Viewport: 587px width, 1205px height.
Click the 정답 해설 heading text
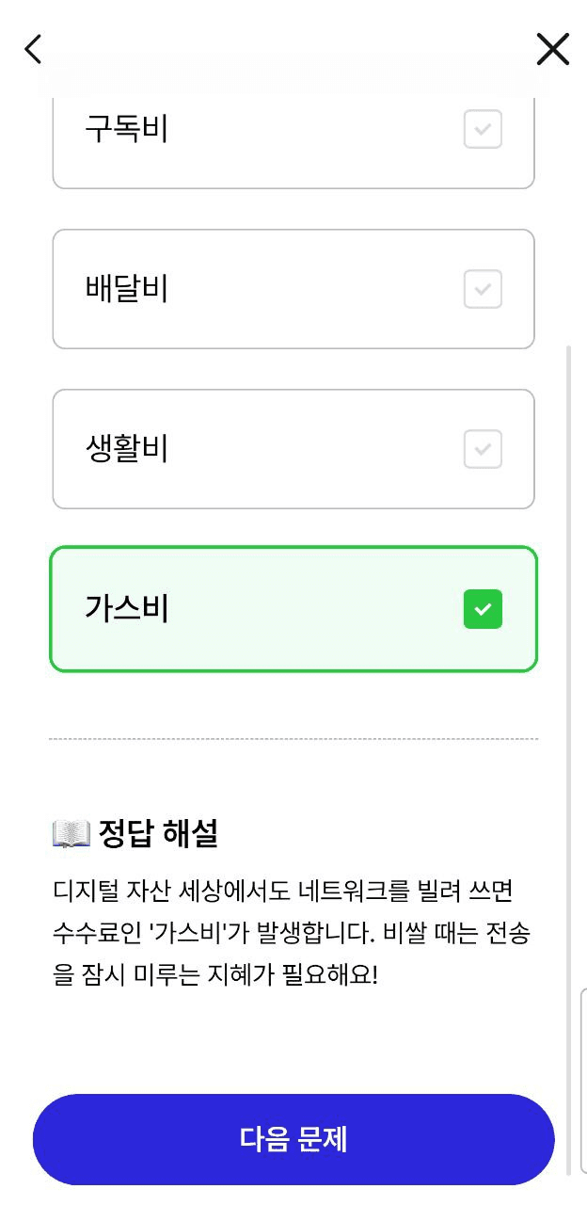coord(158,833)
